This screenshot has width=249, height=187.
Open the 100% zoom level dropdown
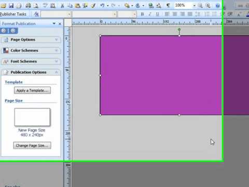(195, 6)
